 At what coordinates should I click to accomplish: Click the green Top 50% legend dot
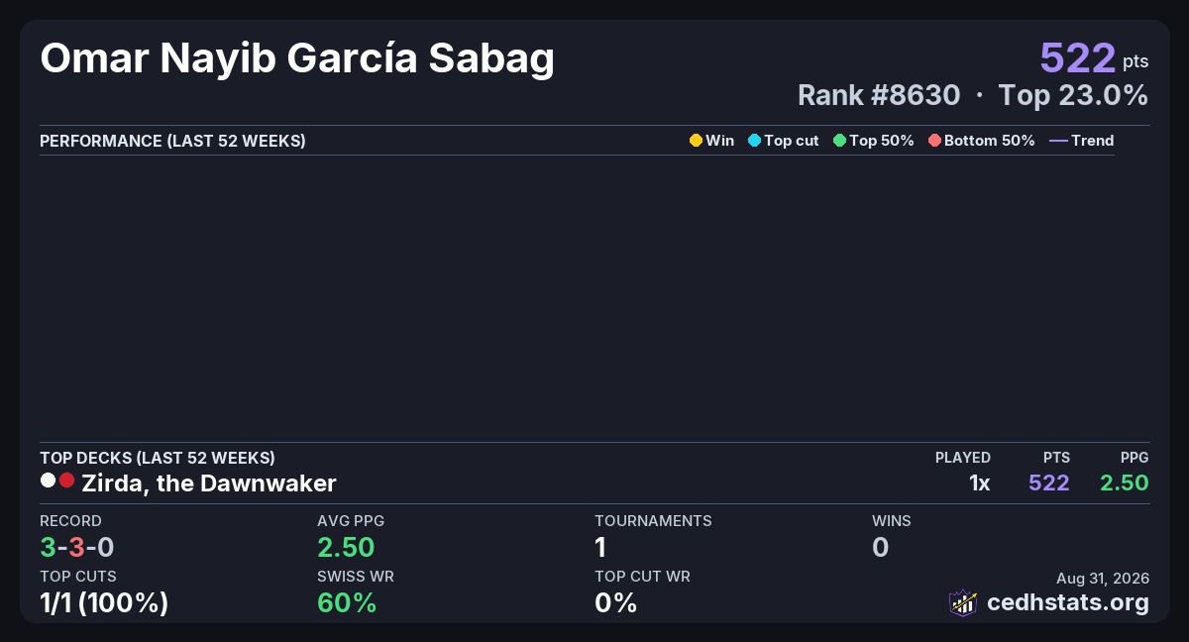tap(839, 141)
